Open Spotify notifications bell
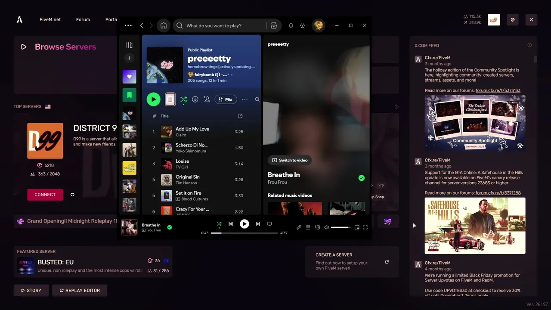551x310 pixels. coord(291,25)
